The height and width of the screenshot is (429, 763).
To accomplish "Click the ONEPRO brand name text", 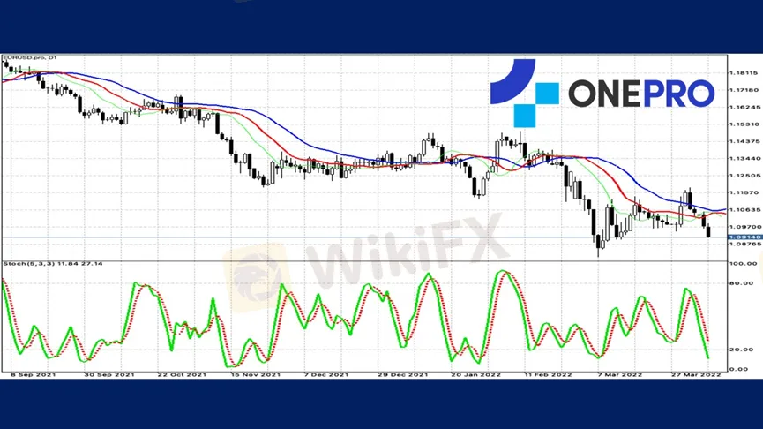I will 640,93.
